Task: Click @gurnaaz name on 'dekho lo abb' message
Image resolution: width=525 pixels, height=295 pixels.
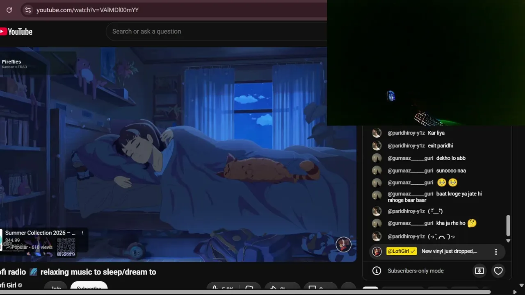Action: pyautogui.click(x=410, y=158)
